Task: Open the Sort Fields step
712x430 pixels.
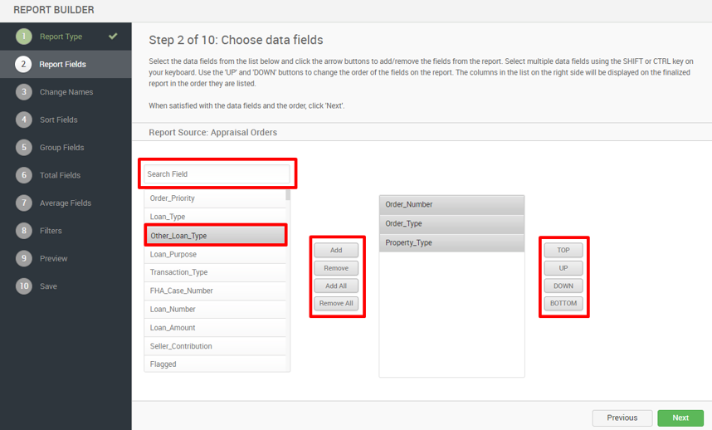Action: (x=59, y=120)
